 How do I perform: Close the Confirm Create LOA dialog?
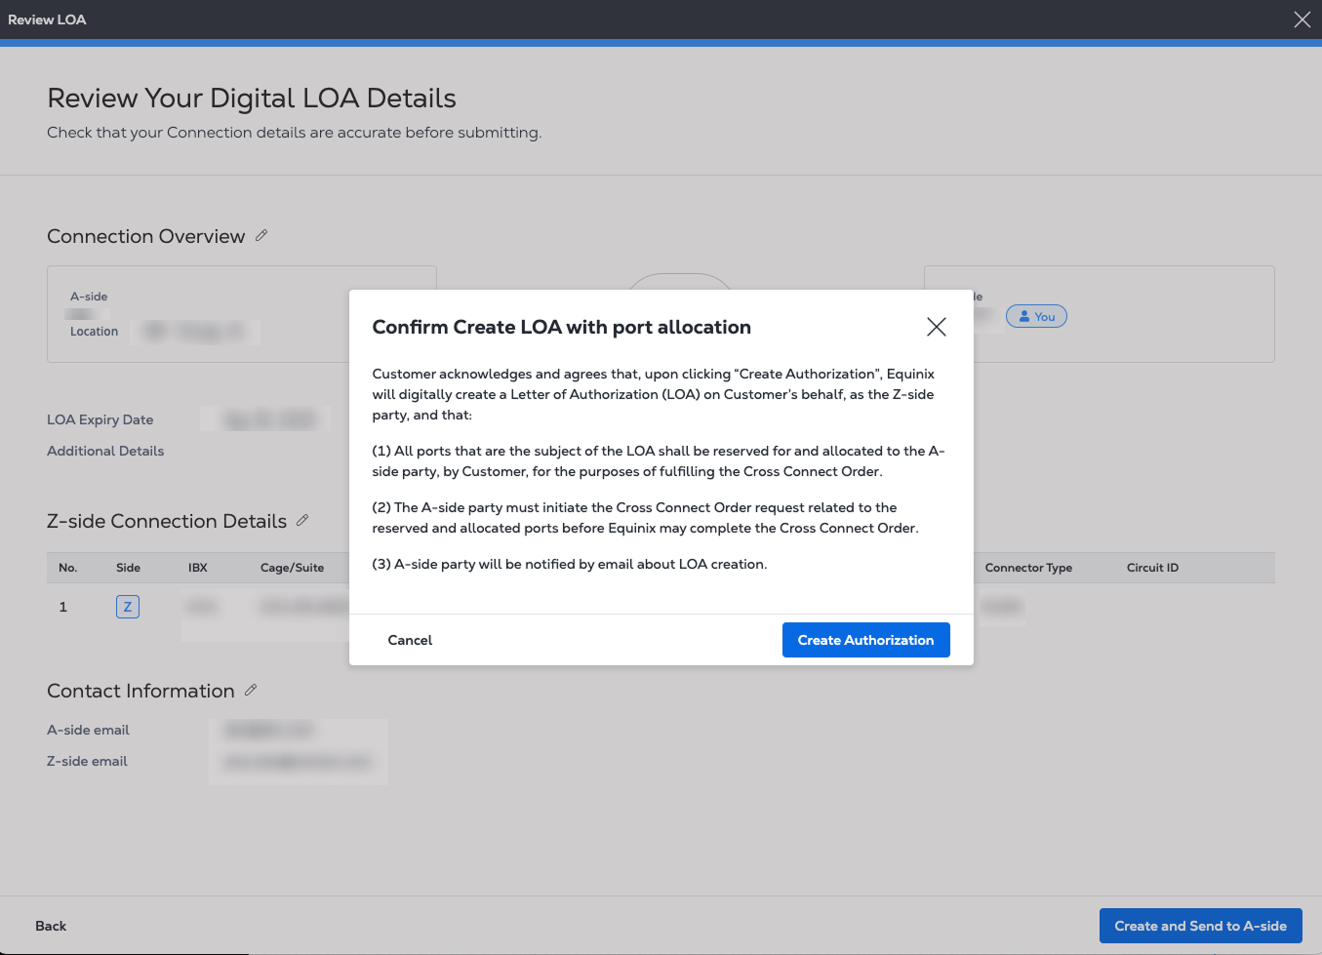click(936, 327)
